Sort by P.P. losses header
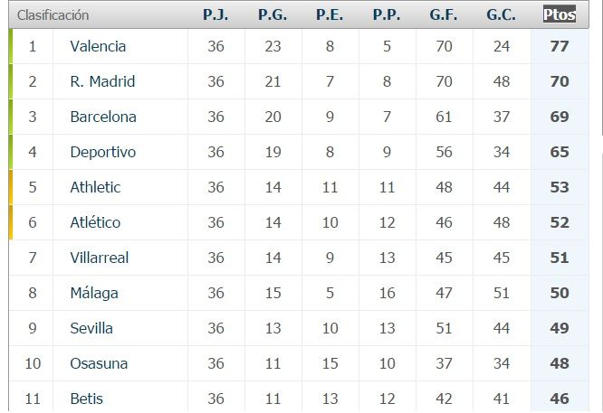The image size is (603, 413). [387, 14]
